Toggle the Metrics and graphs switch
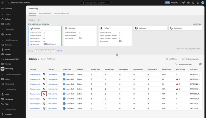 point(183,59)
